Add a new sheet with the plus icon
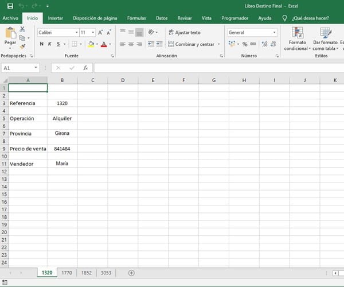Image resolution: width=344 pixels, height=287 pixels. pos(131,273)
